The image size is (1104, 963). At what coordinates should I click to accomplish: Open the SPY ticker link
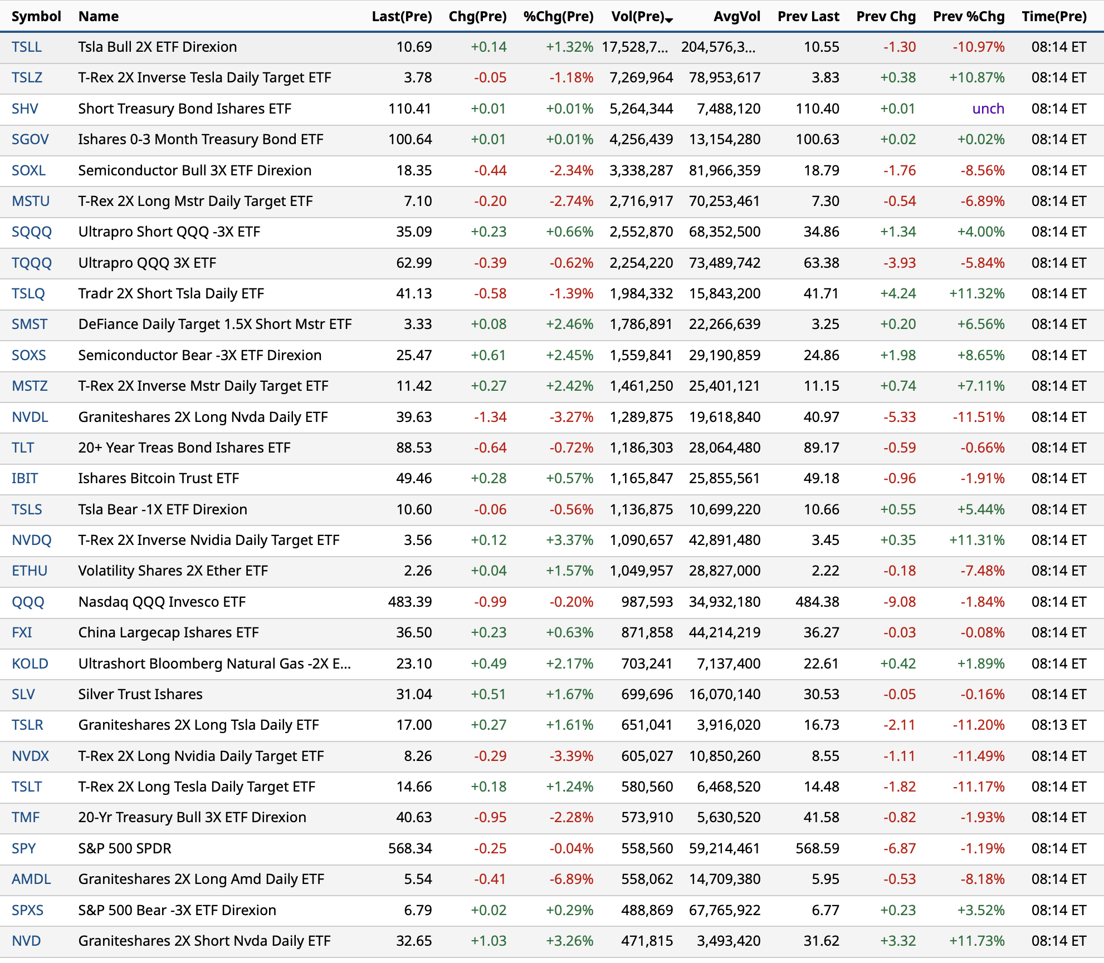point(24,848)
